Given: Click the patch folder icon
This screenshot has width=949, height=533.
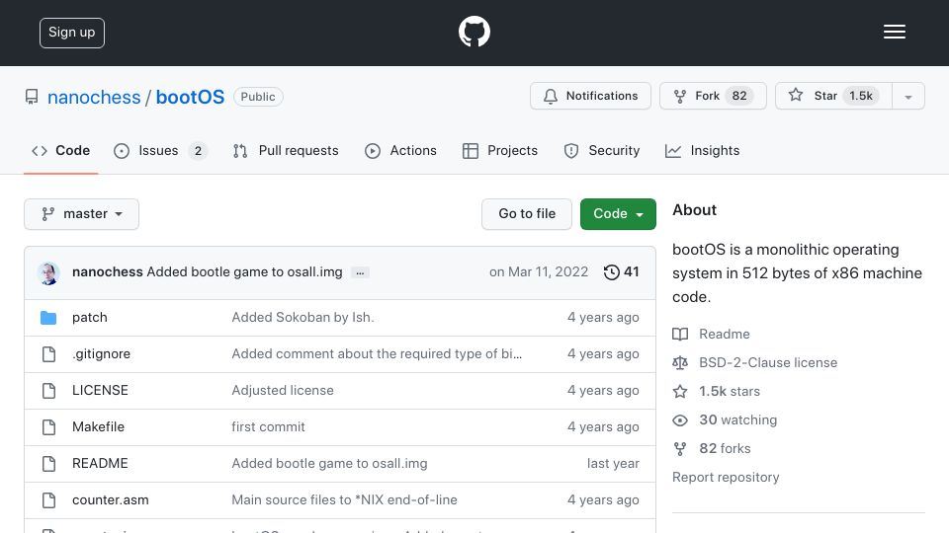Looking at the screenshot, I should [x=48, y=317].
